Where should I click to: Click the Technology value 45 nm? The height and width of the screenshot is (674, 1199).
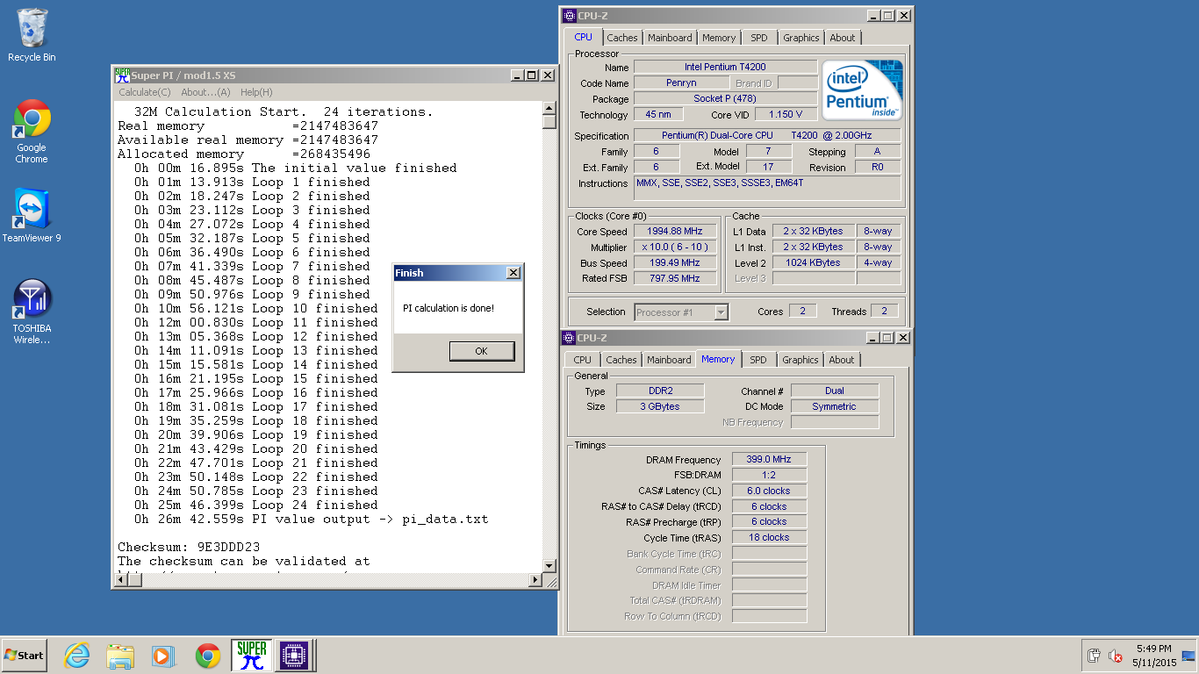658,115
